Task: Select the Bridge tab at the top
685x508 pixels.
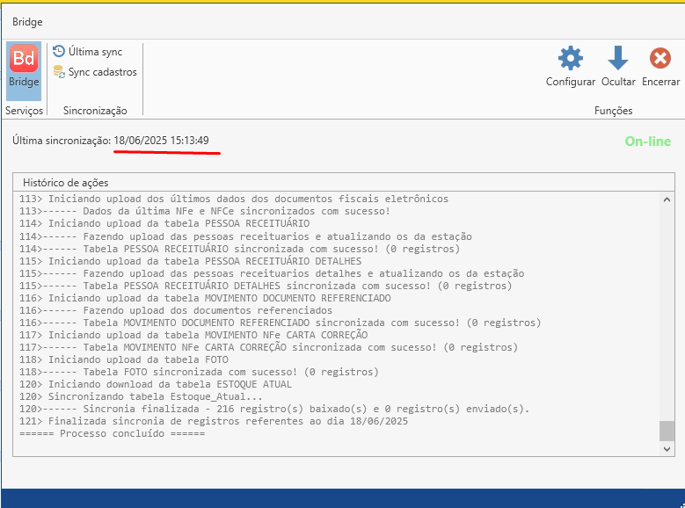Action: point(27,22)
